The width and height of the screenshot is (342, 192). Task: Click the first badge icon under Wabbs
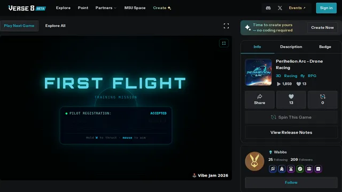(x=273, y=169)
